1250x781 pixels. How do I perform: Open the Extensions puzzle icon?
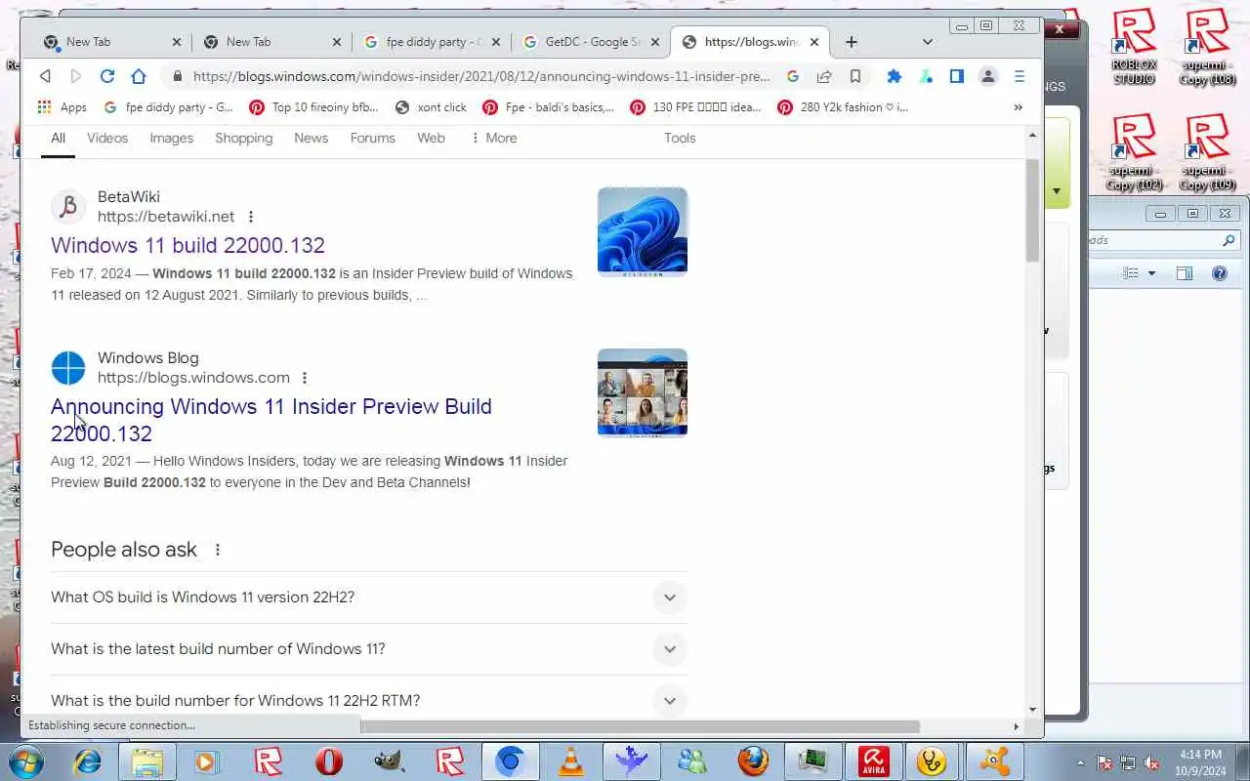(894, 76)
